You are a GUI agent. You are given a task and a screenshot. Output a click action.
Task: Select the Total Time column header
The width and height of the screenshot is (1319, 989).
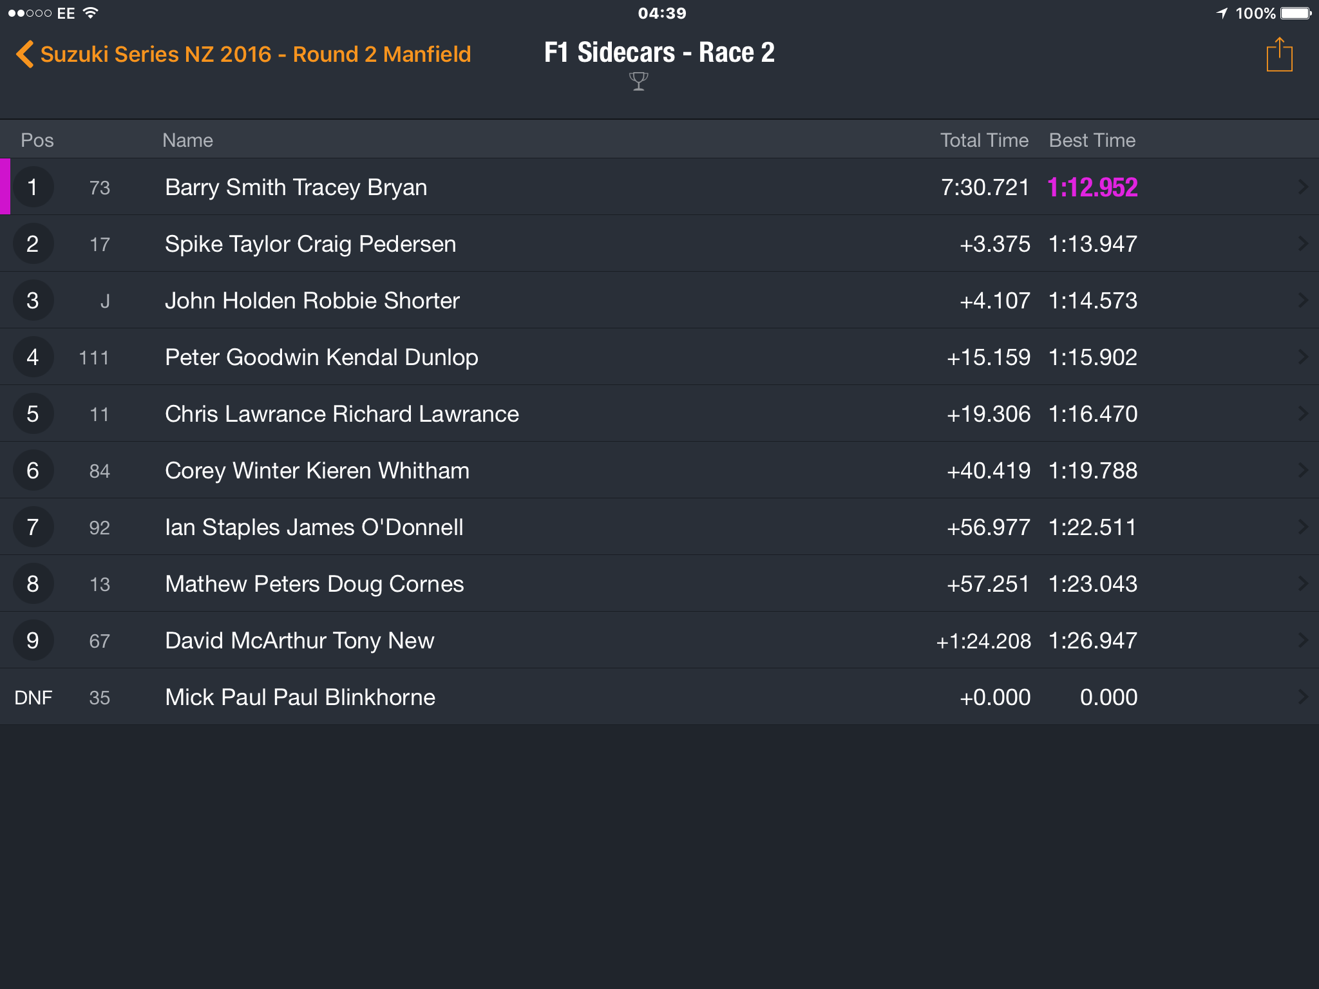984,140
